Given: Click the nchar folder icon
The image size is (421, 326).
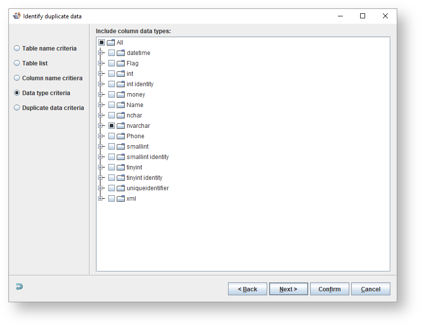Looking at the screenshot, I should point(121,115).
